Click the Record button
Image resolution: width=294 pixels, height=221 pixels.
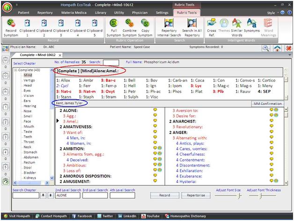point(165,195)
